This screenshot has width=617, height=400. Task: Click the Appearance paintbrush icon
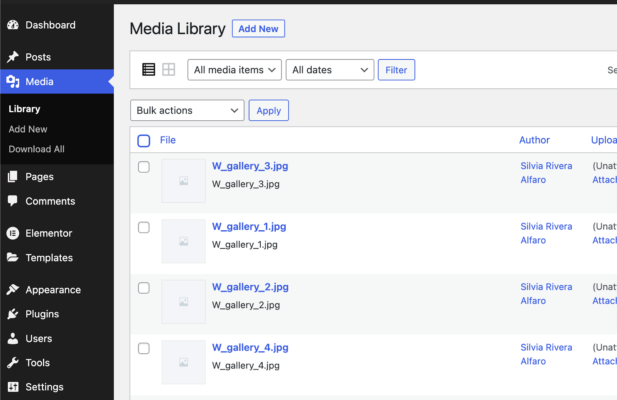[13, 290]
